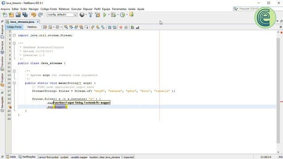
Task: Open the Navegador side panel
Action: [2, 104]
